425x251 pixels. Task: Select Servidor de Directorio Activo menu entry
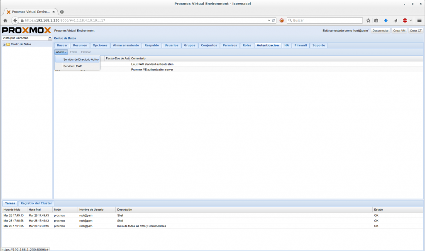pos(81,59)
